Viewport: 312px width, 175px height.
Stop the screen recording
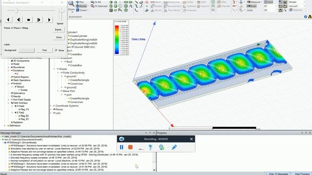[x=131, y=147]
